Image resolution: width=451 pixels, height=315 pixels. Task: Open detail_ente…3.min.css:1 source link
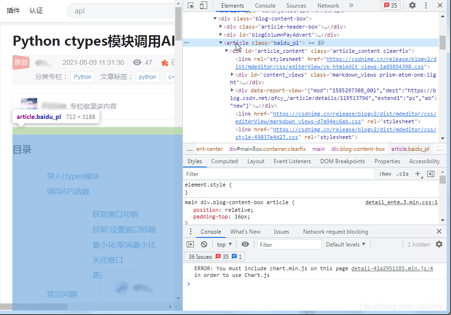pos(401,202)
